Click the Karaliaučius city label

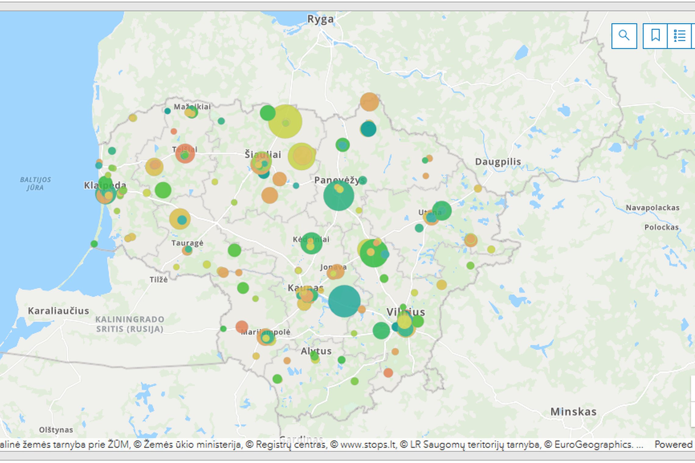59,311
